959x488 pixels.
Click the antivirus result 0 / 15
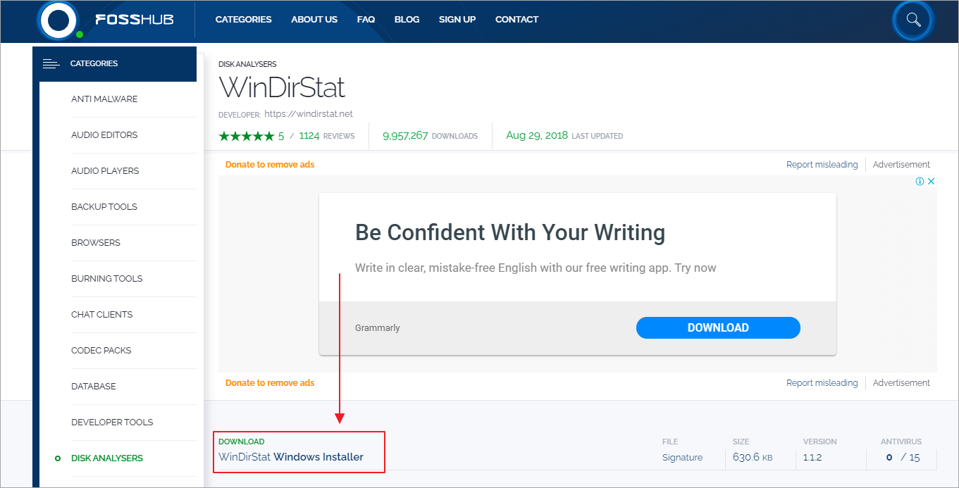(903, 458)
